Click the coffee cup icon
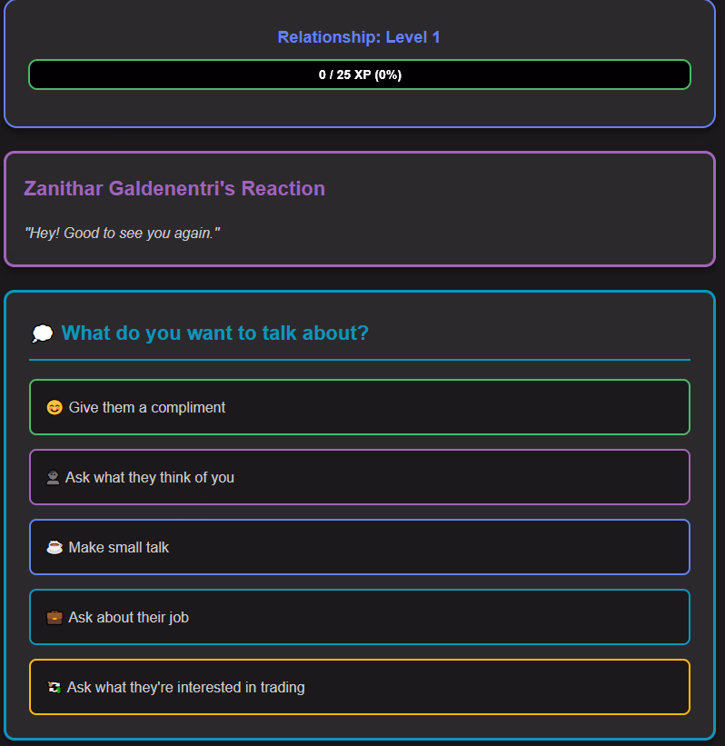Image resolution: width=725 pixels, height=746 pixels. pos(55,547)
